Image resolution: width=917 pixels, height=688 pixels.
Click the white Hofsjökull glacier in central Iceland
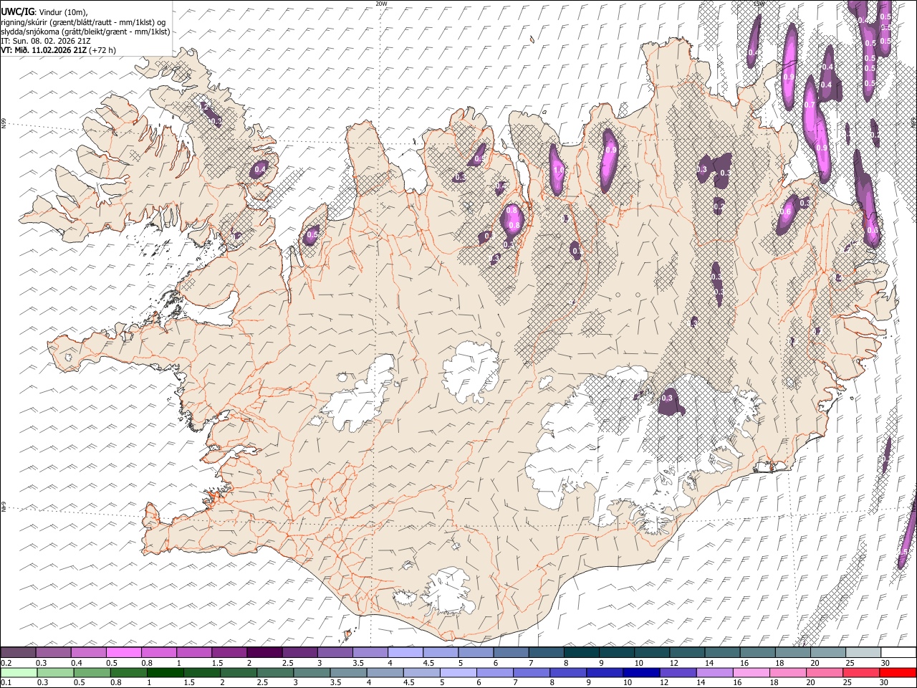(x=471, y=371)
